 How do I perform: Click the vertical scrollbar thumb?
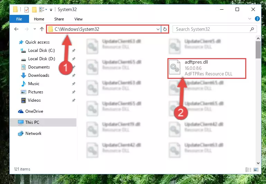tap(258, 50)
